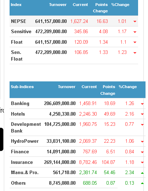Click the red arrow in the Banking row

pyautogui.click(x=142, y=104)
